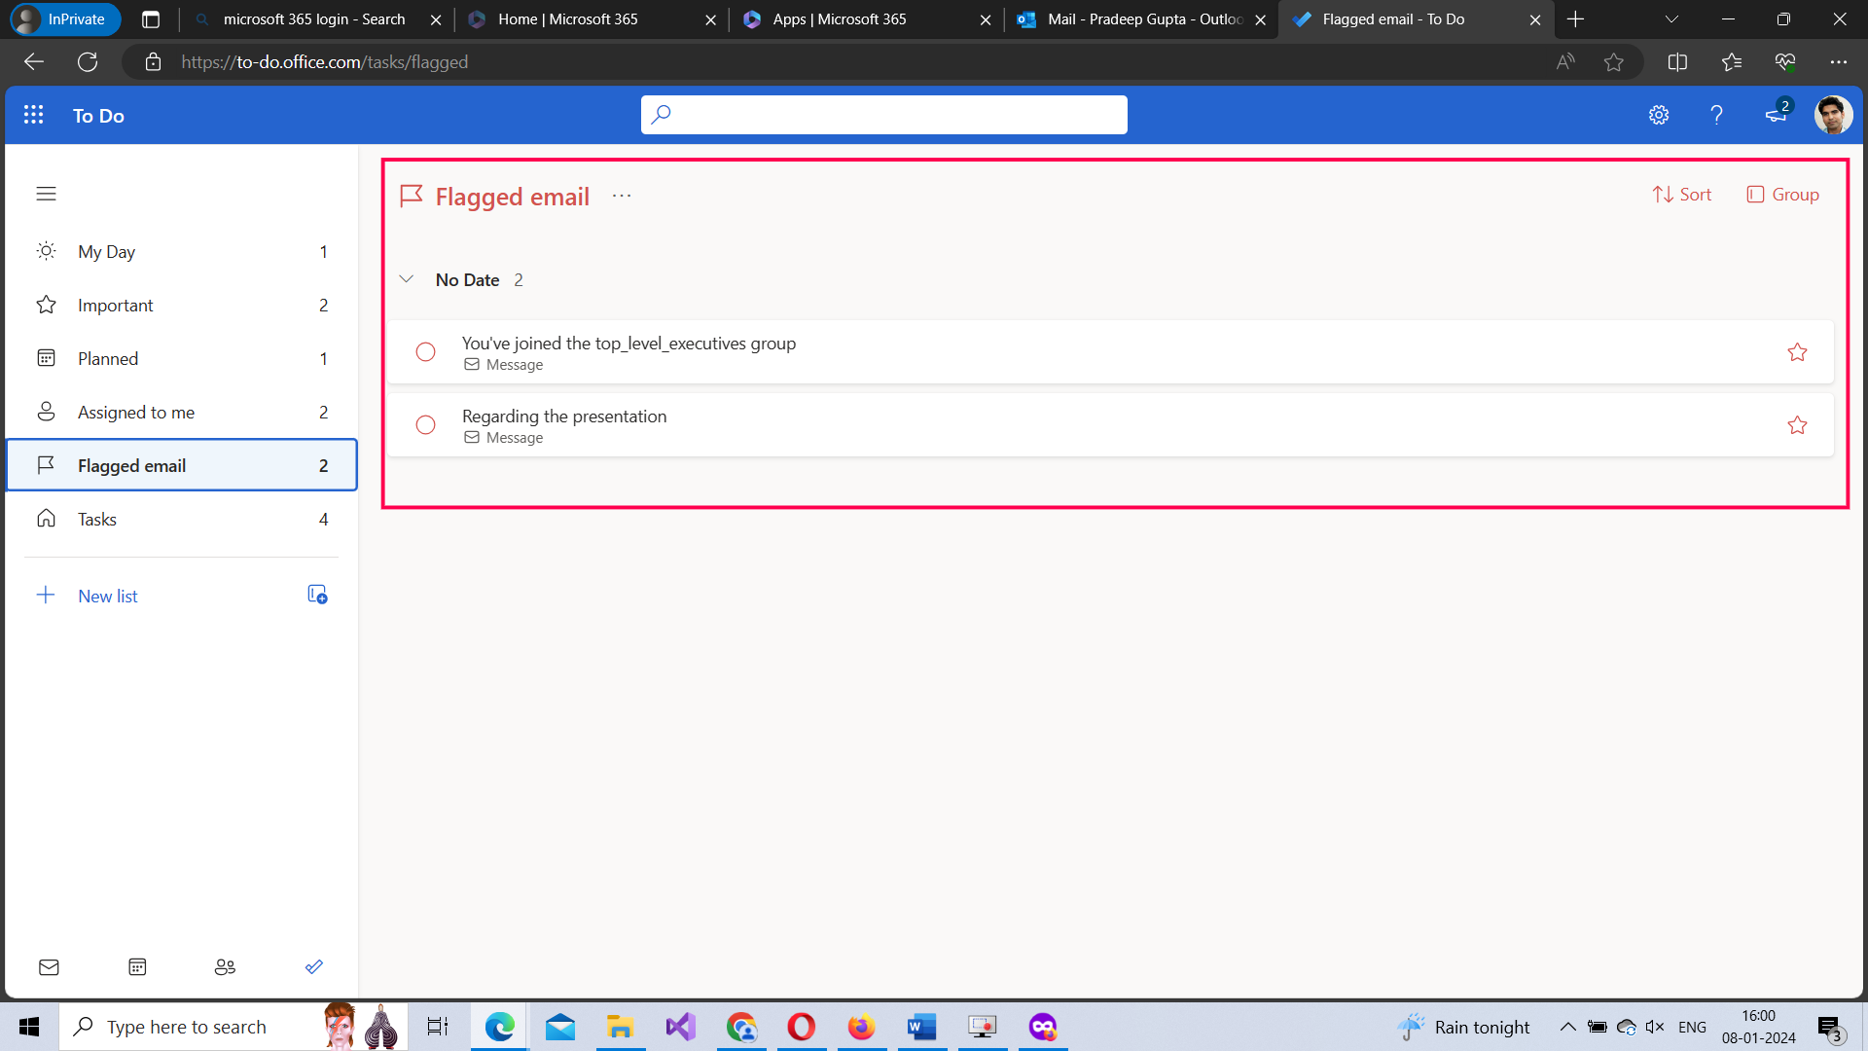Open the My Day smart list
This screenshot has height=1051, width=1868.
[107, 251]
